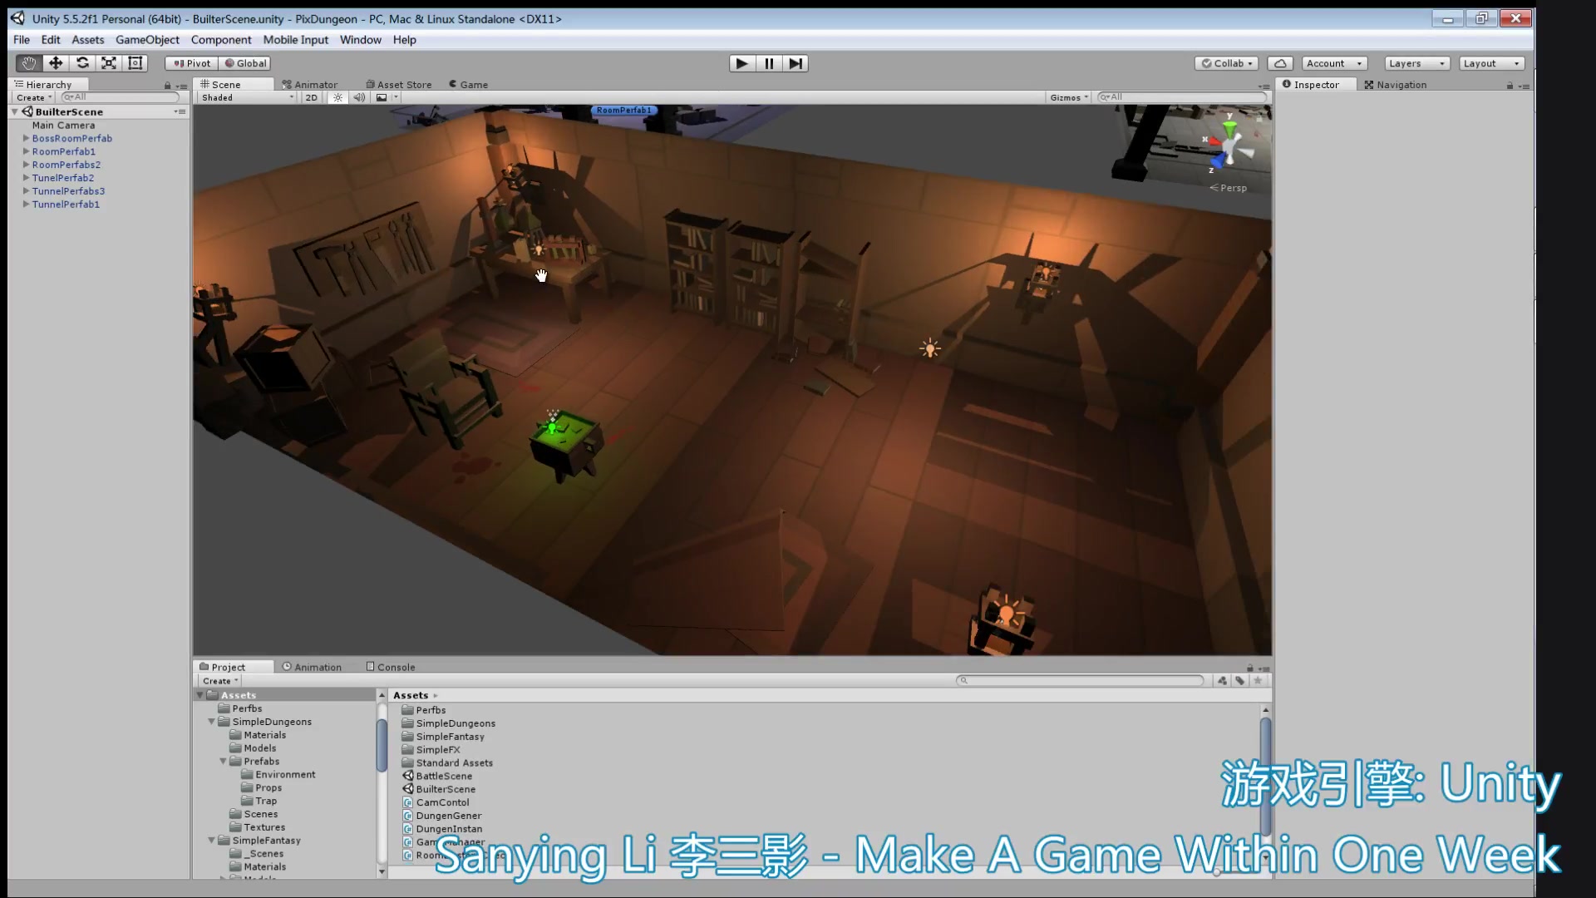Switch to the 2D view mode
This screenshot has height=898, width=1596.
click(310, 97)
